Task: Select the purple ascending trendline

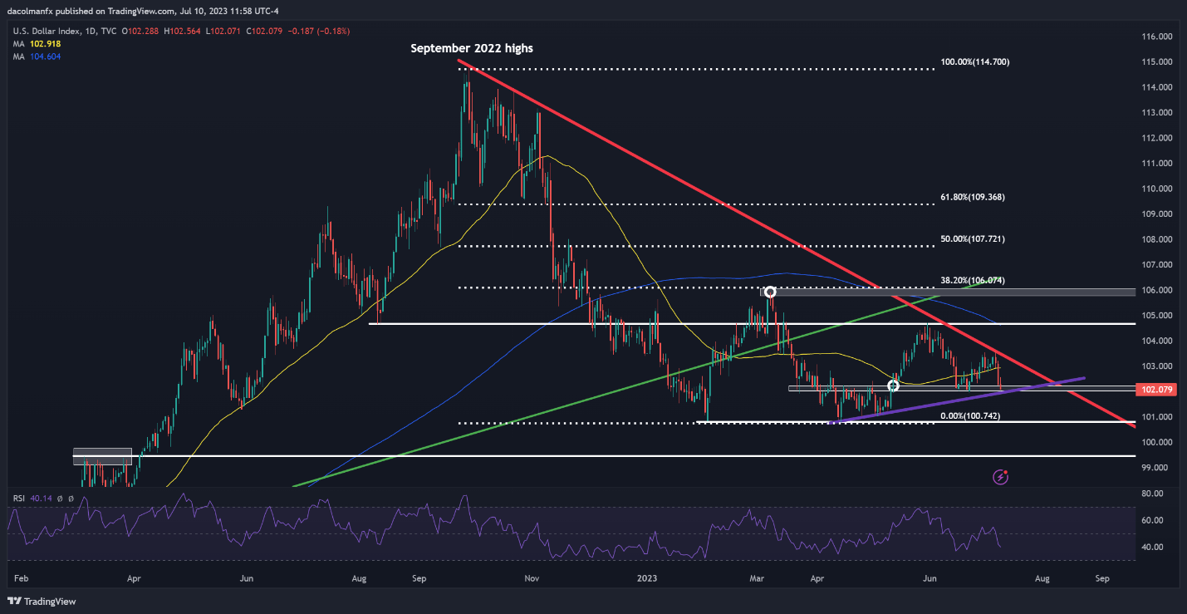Action: coord(955,400)
